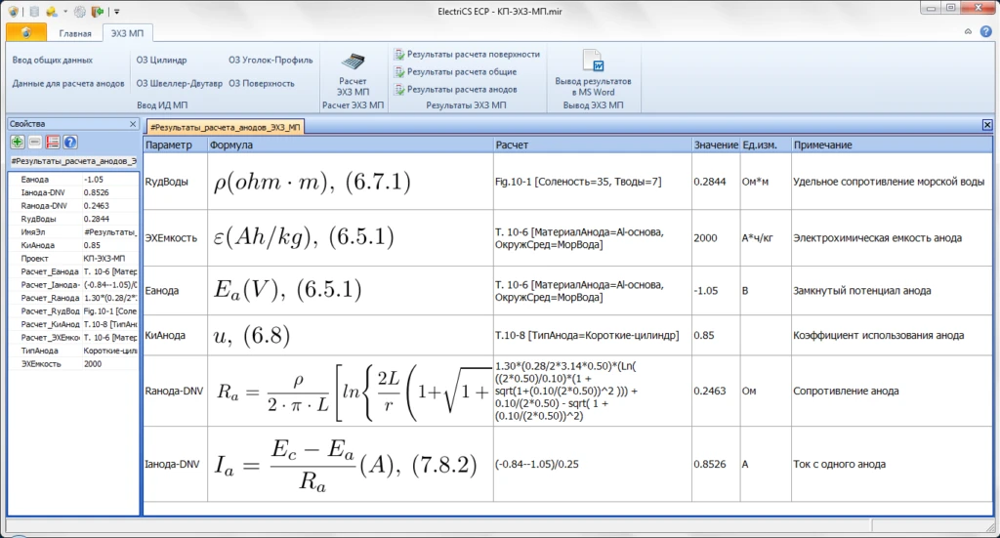Image resolution: width=1000 pixels, height=538 pixels.
Task: Click Ввод общих данных
Action: click(x=53, y=60)
